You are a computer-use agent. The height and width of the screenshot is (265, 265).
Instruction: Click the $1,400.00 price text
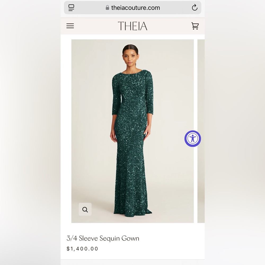82,249
